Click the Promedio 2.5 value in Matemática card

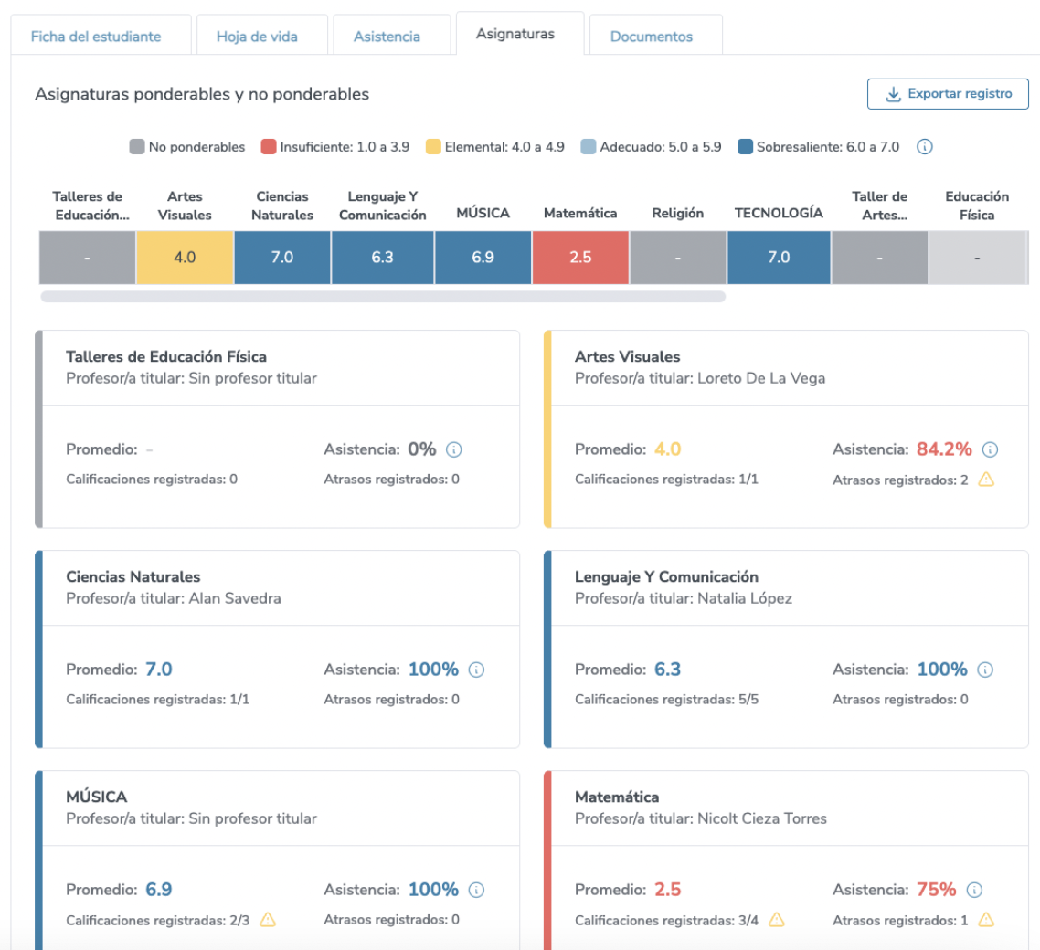(668, 890)
